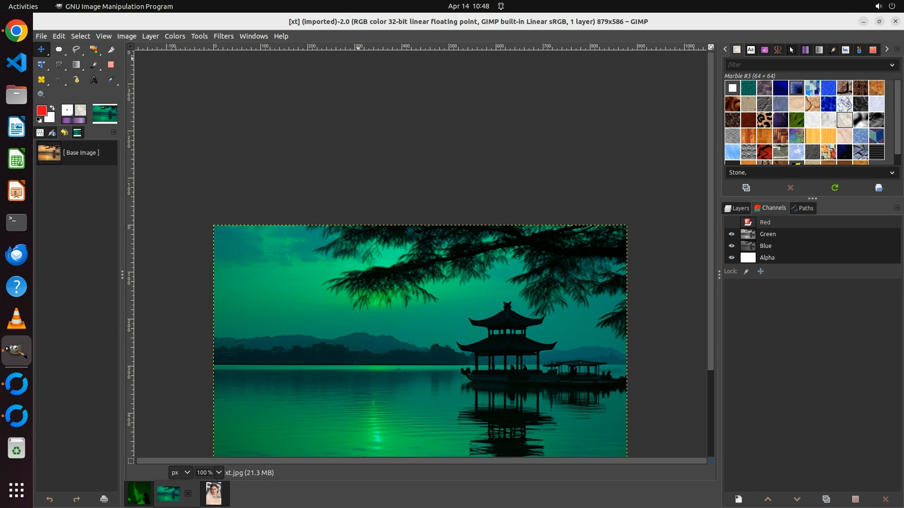Select the Color Picker tool
This screenshot has width=904, height=508.
coord(111,80)
